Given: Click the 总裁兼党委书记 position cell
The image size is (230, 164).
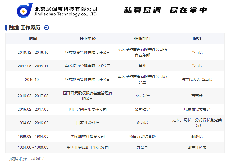Looking at the screenshot, I should click(197, 109).
